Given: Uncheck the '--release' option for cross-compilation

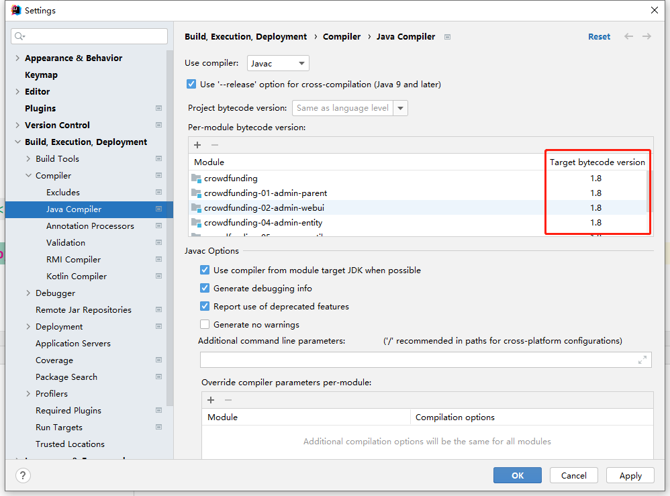Looking at the screenshot, I should click(x=192, y=85).
